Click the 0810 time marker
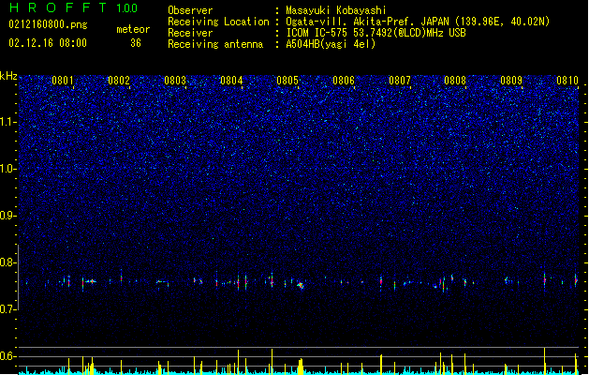The image size is (589, 375). point(567,80)
